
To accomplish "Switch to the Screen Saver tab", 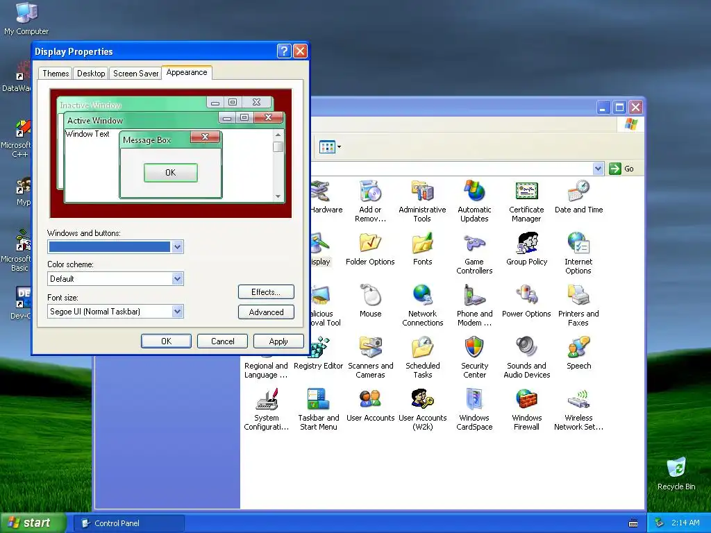I will [x=135, y=74].
